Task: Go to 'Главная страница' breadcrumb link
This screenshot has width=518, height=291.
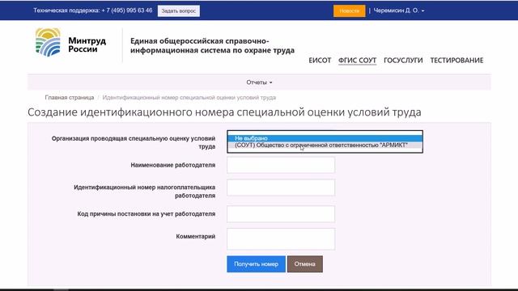Action: [x=70, y=98]
